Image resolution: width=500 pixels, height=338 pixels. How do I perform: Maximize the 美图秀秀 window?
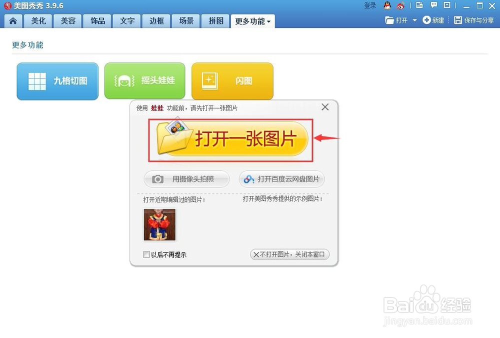pyautogui.click(x=479, y=5)
